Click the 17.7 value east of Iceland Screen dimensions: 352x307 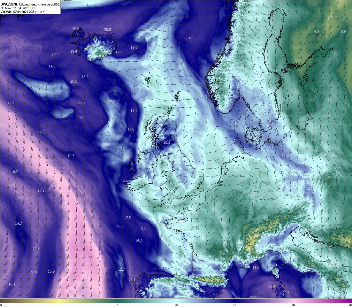(119, 52)
